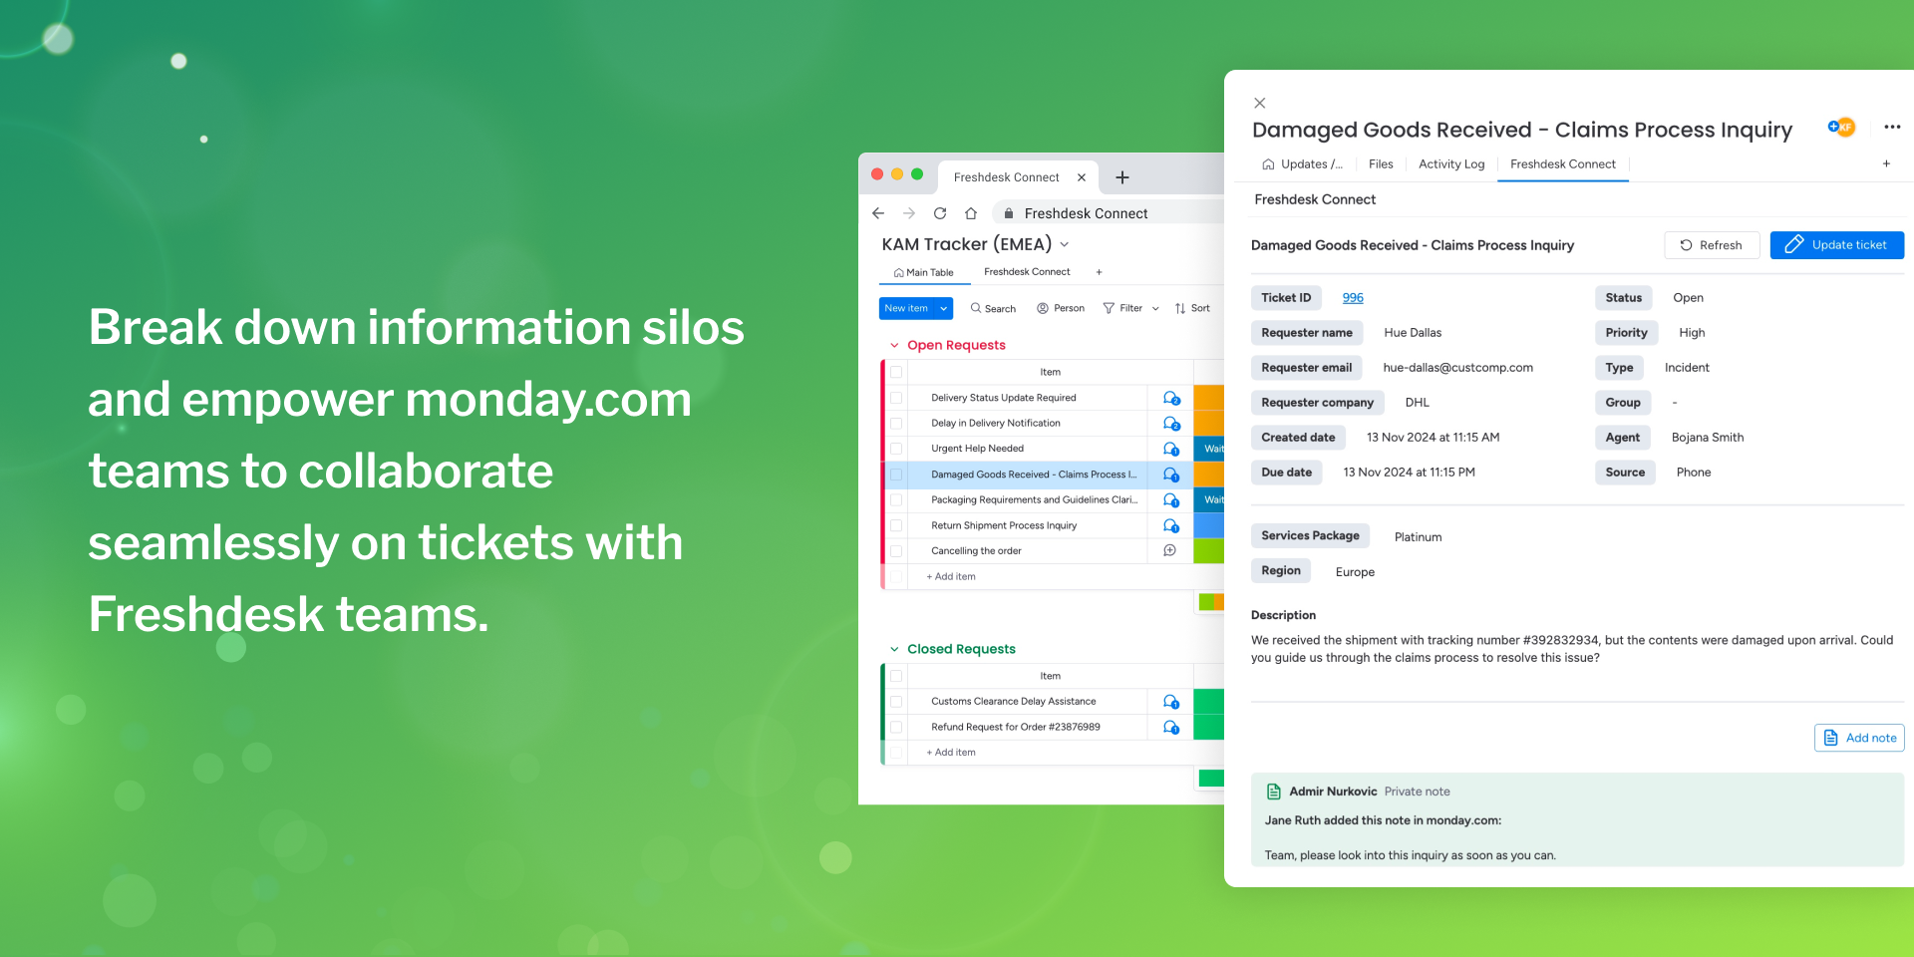
Task: Open the Files tab in item panel
Action: [1381, 164]
